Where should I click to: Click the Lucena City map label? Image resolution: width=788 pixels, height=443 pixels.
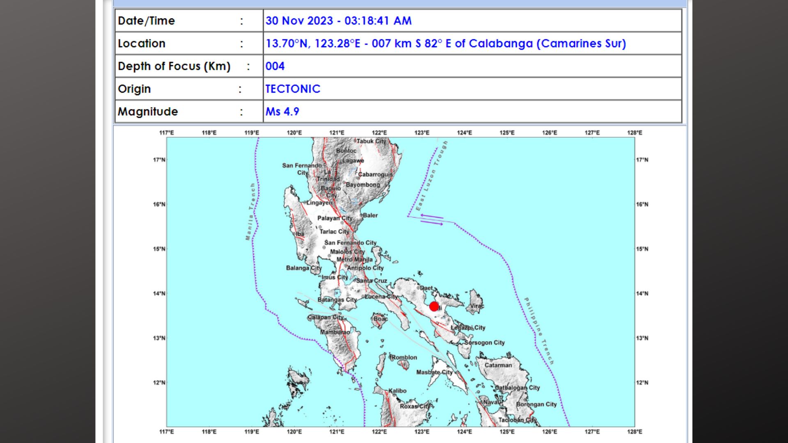click(381, 297)
